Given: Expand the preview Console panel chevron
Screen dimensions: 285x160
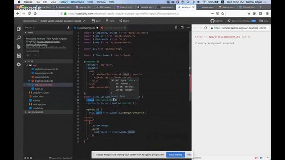Looking at the screenshot, I should pyautogui.click(x=268, y=158).
